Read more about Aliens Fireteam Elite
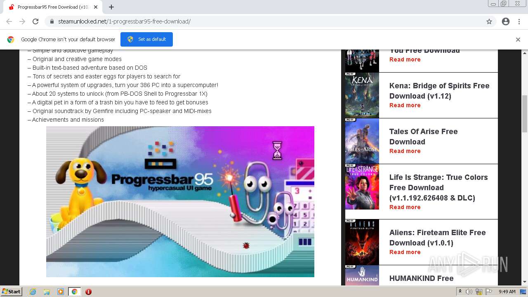This screenshot has width=528, height=297. point(405,252)
